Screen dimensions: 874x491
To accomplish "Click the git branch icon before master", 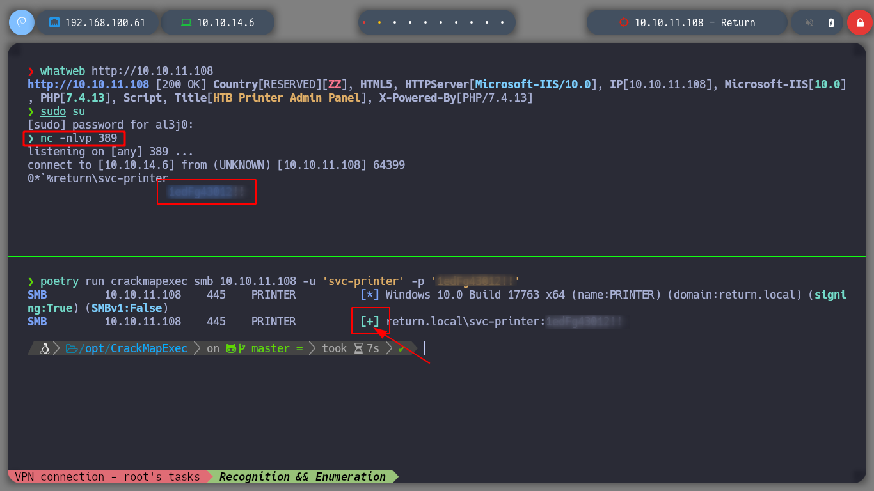I will pyautogui.click(x=242, y=348).
